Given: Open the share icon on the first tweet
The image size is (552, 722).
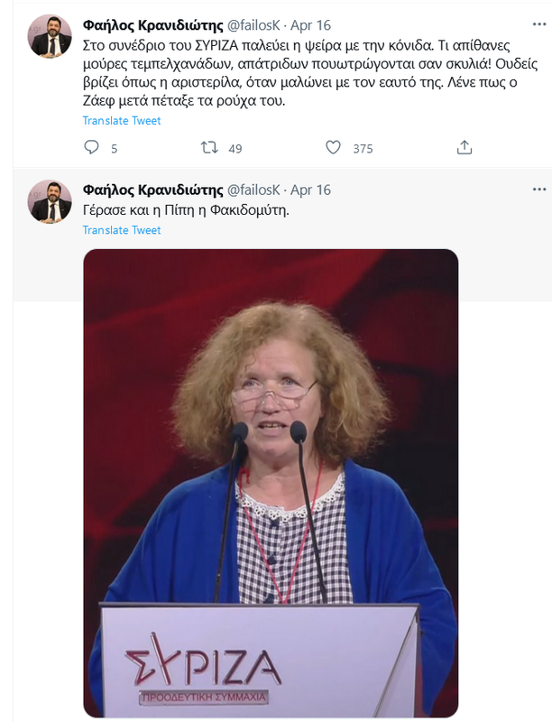Looking at the screenshot, I should coord(465,148).
